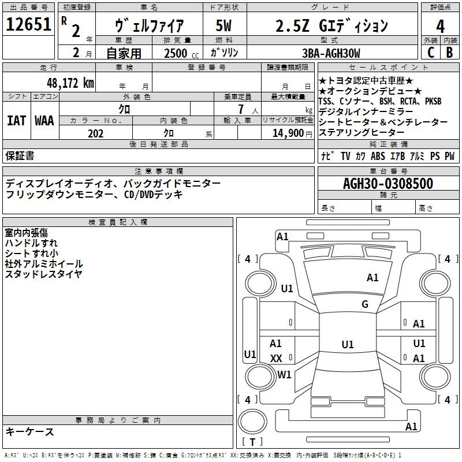462x462 pixels.
Task: Click the door shape value 5W
Action: 223,25
